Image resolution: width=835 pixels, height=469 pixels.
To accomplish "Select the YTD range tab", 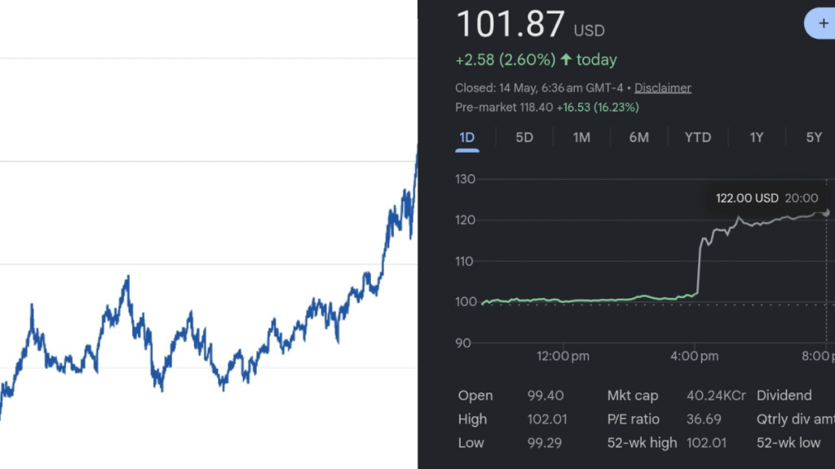I will point(698,138).
